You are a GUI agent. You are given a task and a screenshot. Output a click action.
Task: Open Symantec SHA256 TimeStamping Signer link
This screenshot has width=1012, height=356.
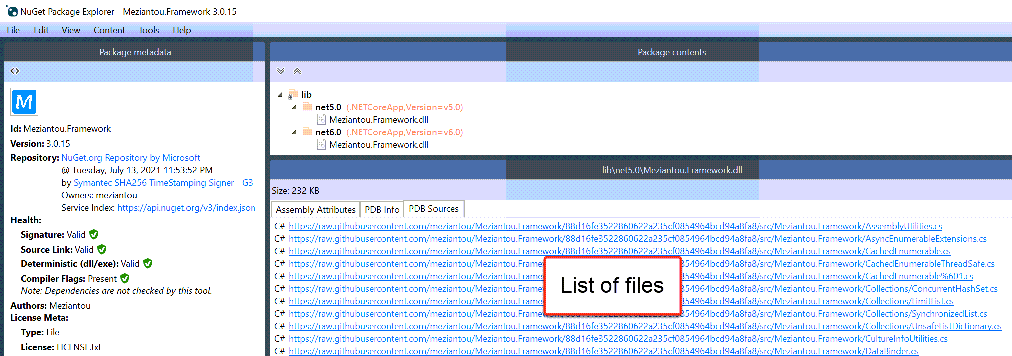pos(163,183)
